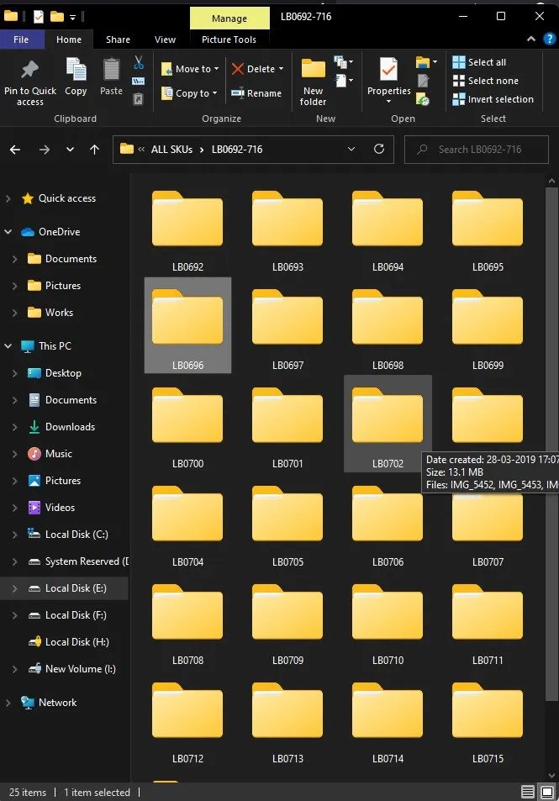
Task: Click the Copy path icon
Action: pos(139,82)
